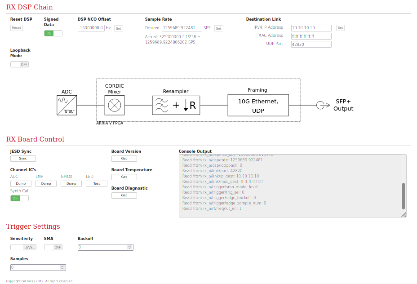Click the SFP+ output connector symbol
Image resolution: width=417 pixels, height=284 pixels.
(320, 105)
